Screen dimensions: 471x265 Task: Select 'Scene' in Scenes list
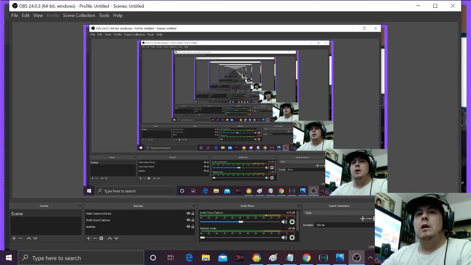pos(46,214)
